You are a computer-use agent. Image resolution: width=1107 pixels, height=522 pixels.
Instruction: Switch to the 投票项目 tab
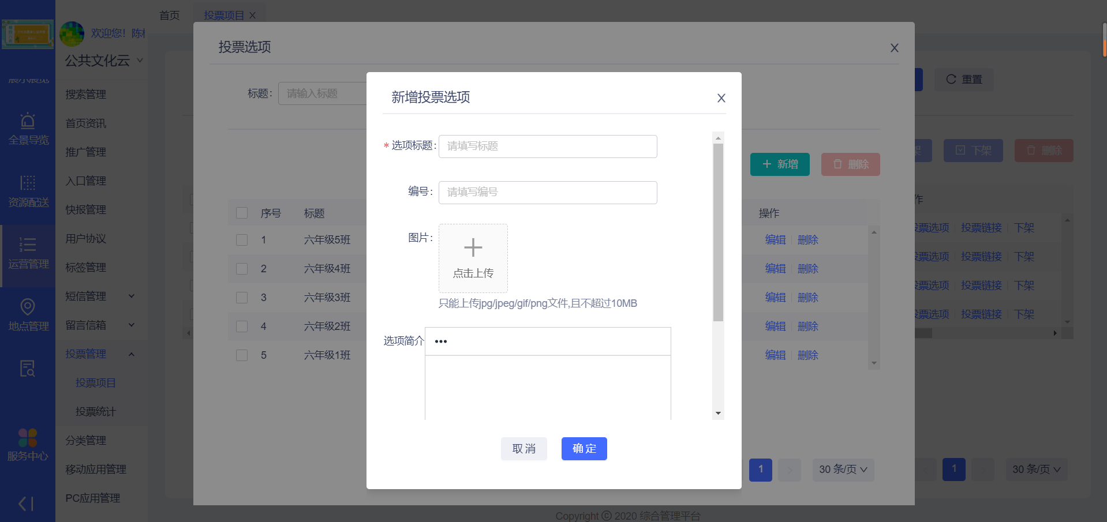pyautogui.click(x=224, y=16)
